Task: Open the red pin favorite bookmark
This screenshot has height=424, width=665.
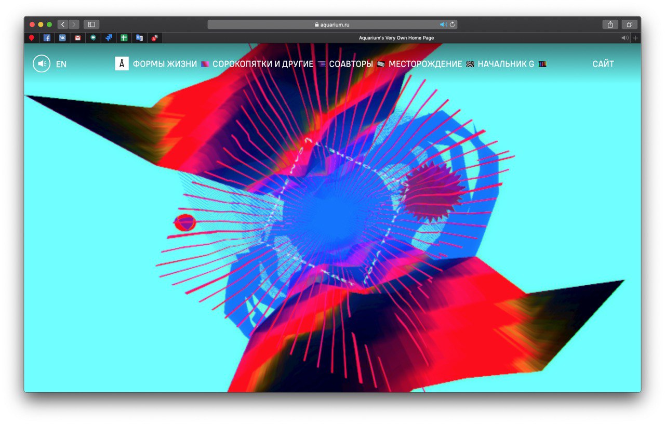Action: click(x=32, y=38)
